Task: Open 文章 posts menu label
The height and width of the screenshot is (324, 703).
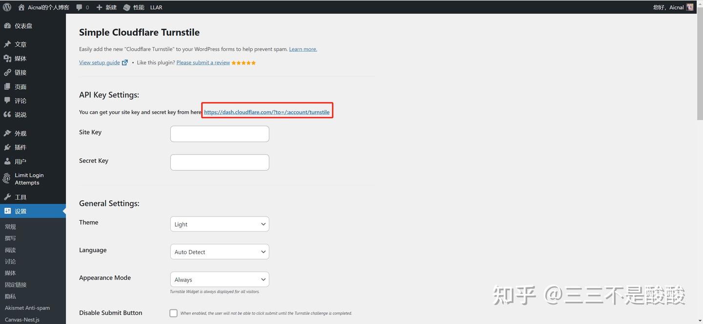Action: pyautogui.click(x=21, y=44)
